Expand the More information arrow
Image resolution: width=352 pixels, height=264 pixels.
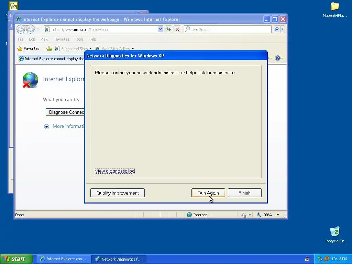coord(46,126)
